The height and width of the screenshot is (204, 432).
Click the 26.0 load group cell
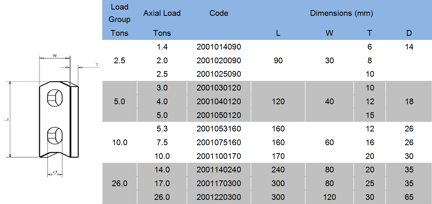click(x=119, y=183)
